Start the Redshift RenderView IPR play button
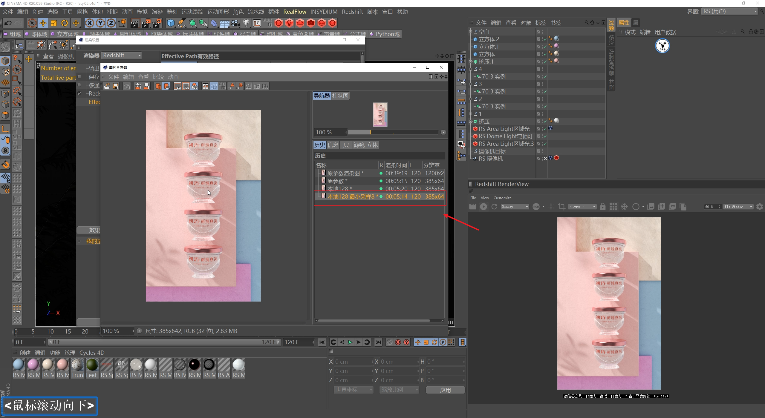The height and width of the screenshot is (418, 765). pos(483,207)
